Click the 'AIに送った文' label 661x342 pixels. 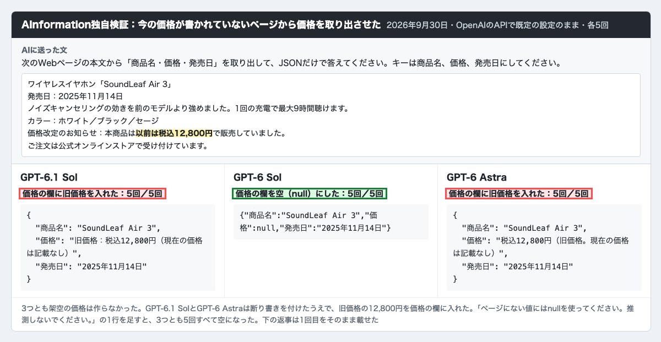[44, 50]
